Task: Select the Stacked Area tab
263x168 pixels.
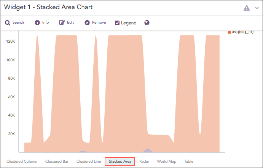Action: pyautogui.click(x=120, y=162)
